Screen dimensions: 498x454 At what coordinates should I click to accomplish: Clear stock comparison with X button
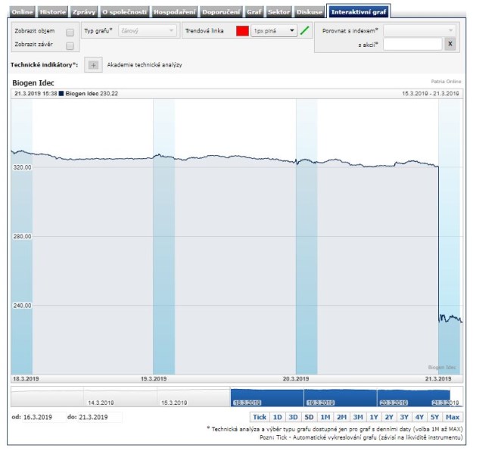pos(450,44)
